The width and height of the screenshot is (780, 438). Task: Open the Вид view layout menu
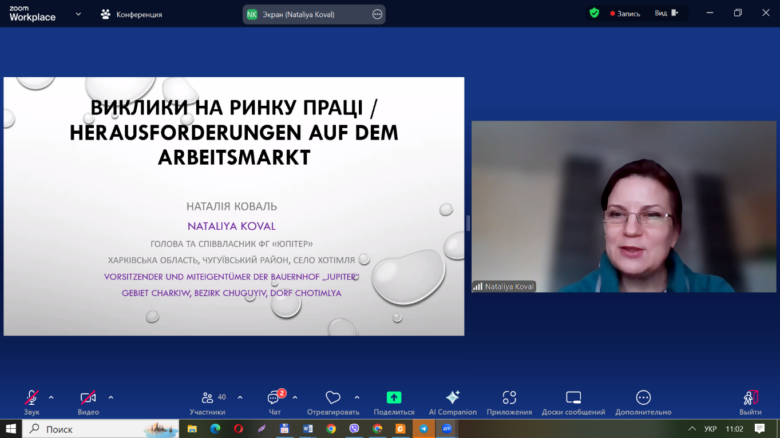(667, 13)
